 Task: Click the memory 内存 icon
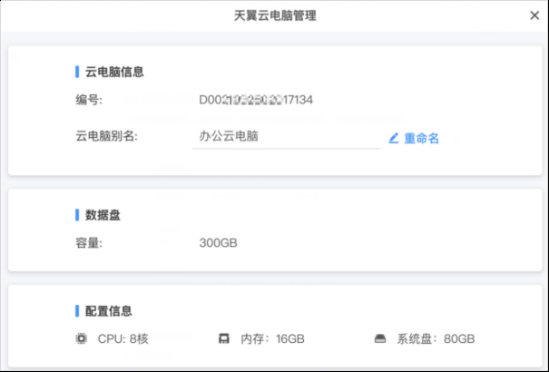(224, 338)
